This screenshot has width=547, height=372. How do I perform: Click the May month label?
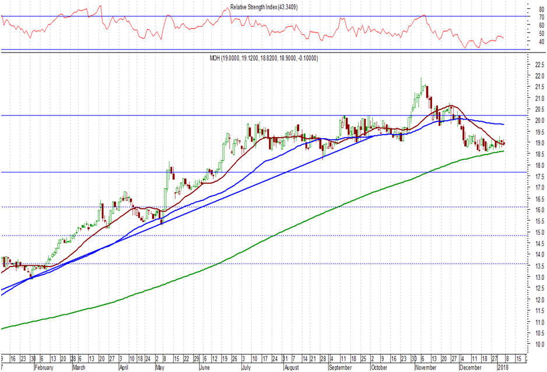(x=160, y=367)
